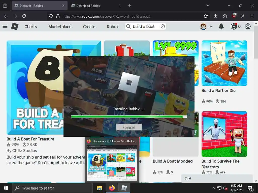
Task: Open the Build a Raft or Die thumbnail
Action: (x=224, y=63)
